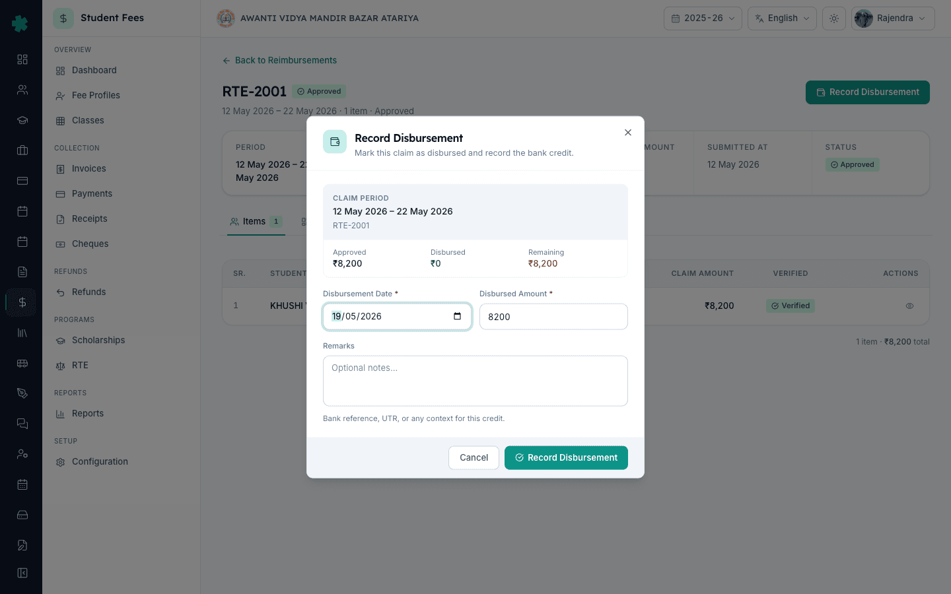The image size is (951, 594).
Task: Click the Approved badge in the Status card
Action: coord(852,164)
